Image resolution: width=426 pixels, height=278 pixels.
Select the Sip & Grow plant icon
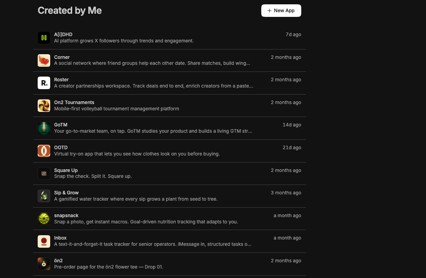pos(44,196)
